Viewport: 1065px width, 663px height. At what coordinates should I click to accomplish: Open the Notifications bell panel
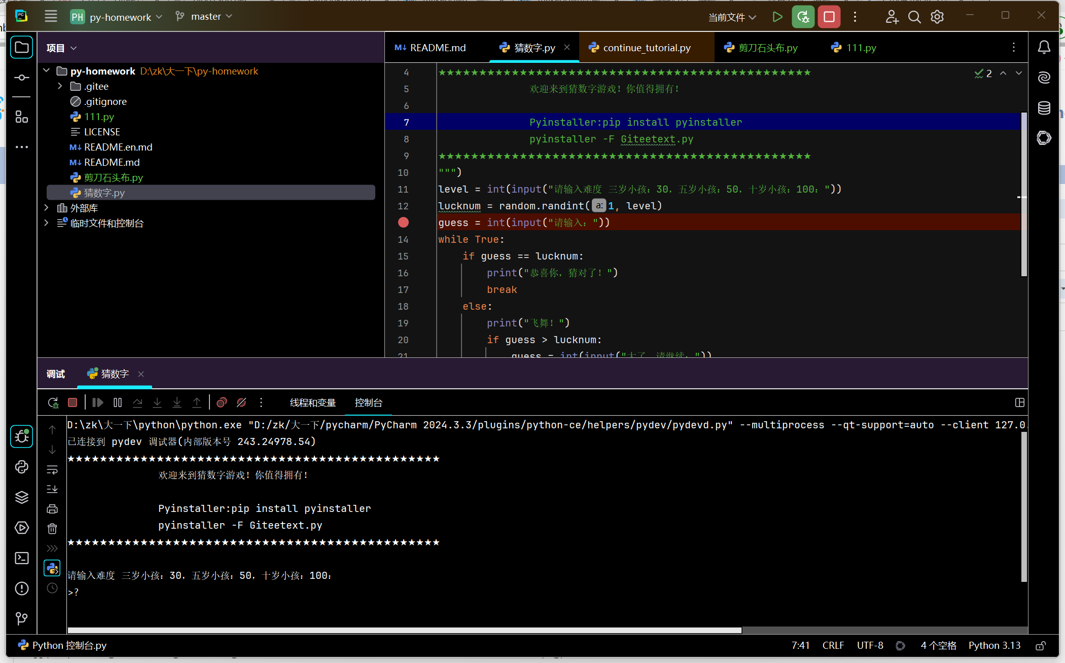(1044, 48)
